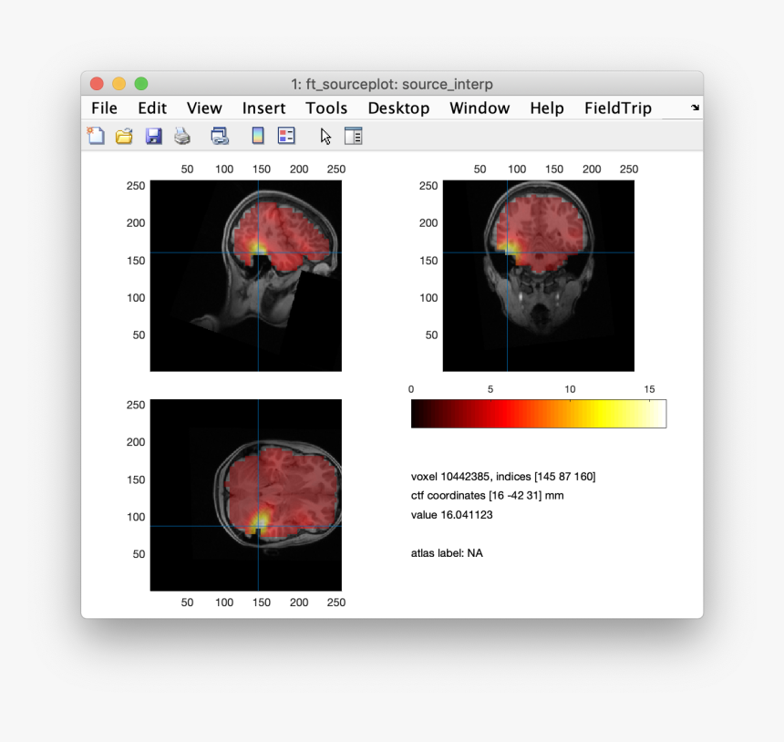Click the New Figure toolbar icon

tap(96, 136)
